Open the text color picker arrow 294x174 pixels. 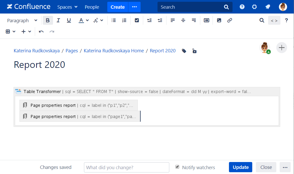point(87,20)
